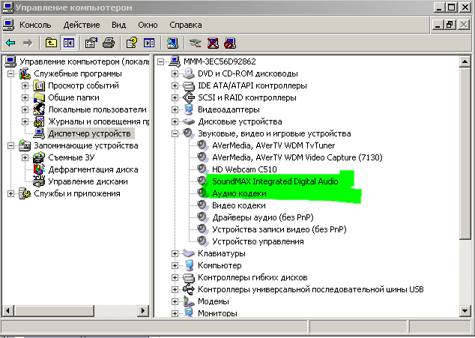Restore the inner MMC child window
Viewport: 475px width, 338px height.
coord(450,25)
